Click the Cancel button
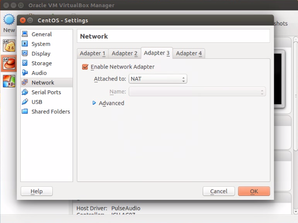The height and width of the screenshot is (223, 298). [x=219, y=191]
